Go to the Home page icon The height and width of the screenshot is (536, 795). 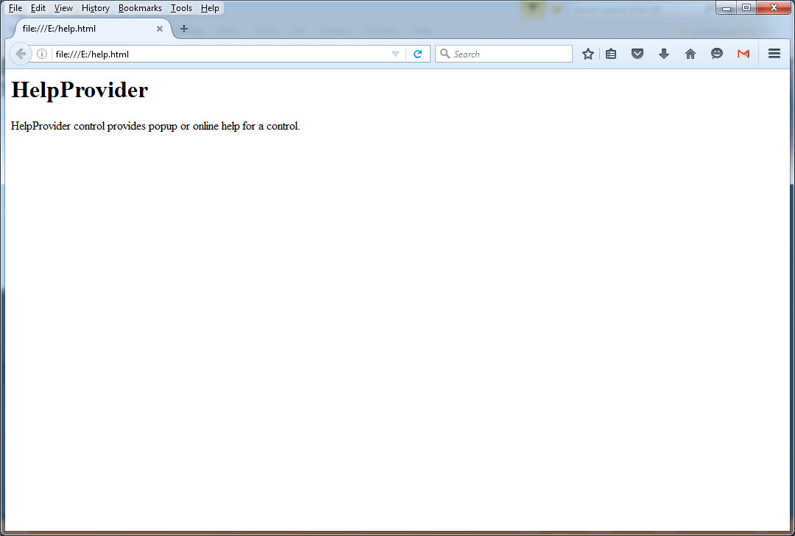pos(690,54)
